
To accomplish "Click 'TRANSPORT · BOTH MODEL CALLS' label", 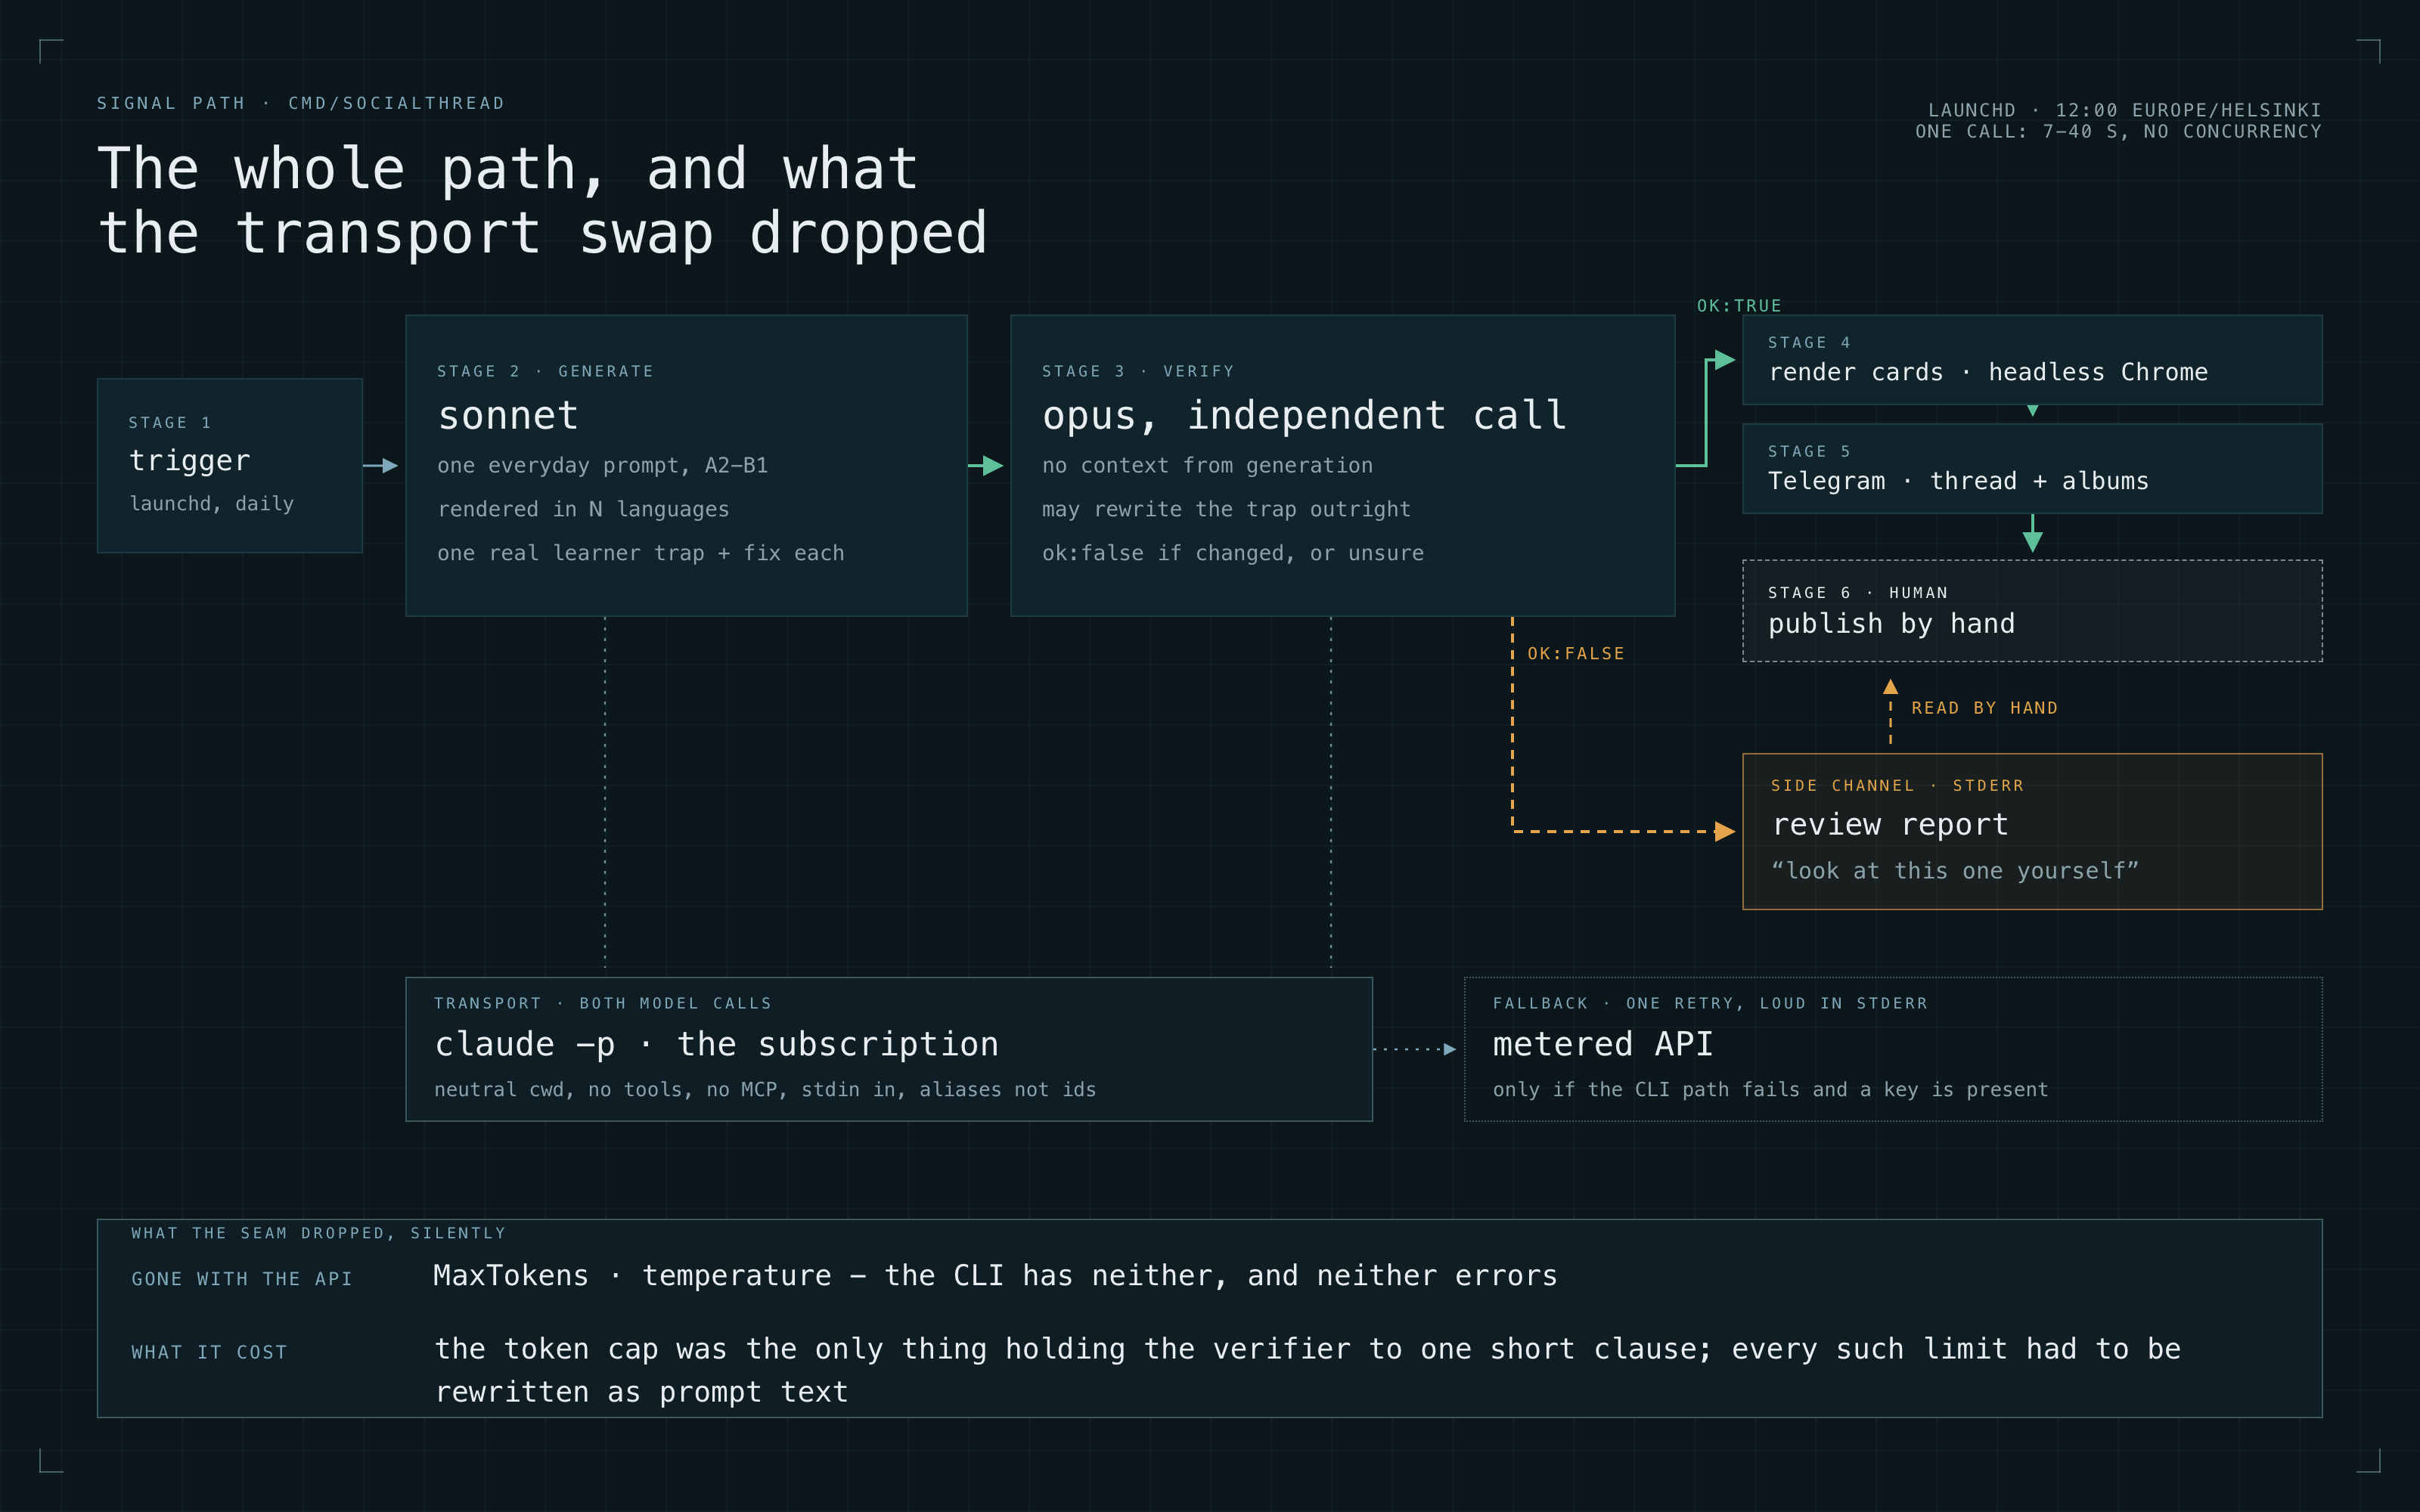I will [602, 1003].
